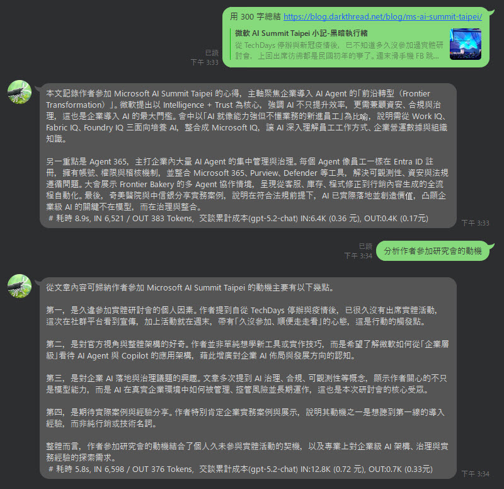Click the token stats line 耗時 5.8s
This screenshot has width=504, height=489.
pyautogui.click(x=240, y=469)
